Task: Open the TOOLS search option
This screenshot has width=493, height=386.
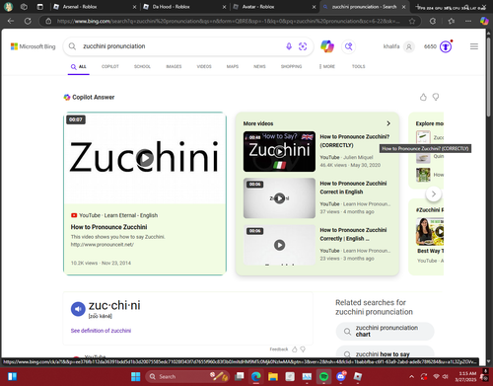Action: [359, 66]
